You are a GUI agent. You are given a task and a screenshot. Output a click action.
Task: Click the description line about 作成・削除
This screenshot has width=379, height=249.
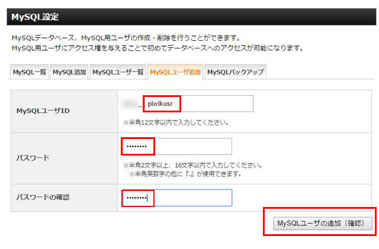click(125, 38)
